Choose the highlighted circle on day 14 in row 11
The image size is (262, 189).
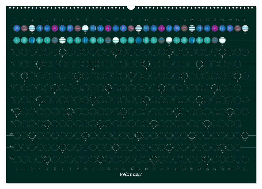pos(116,147)
